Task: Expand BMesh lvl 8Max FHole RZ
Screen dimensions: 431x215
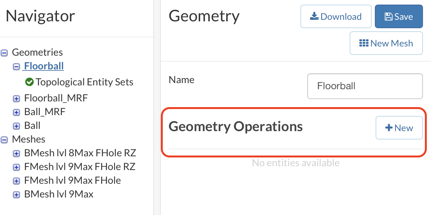Action: [x=16, y=153]
